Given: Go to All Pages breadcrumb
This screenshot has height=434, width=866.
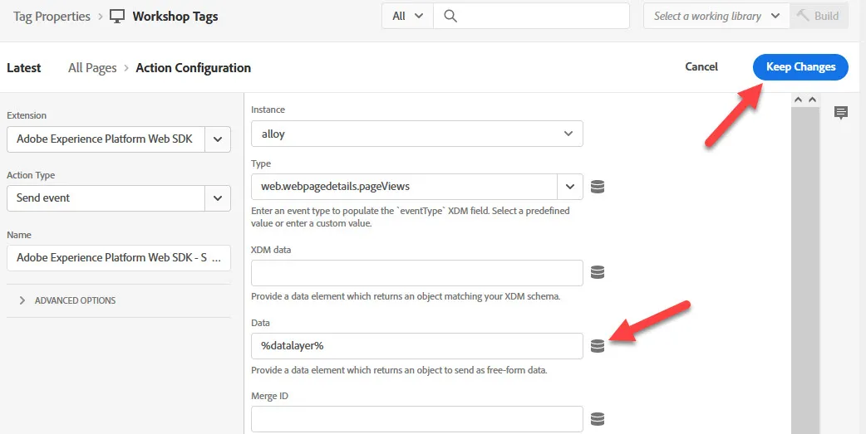Looking at the screenshot, I should [92, 68].
